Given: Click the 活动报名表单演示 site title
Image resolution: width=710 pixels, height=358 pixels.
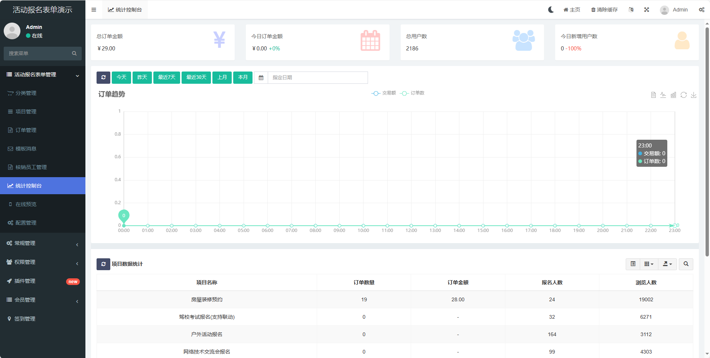Looking at the screenshot, I should [x=42, y=10].
